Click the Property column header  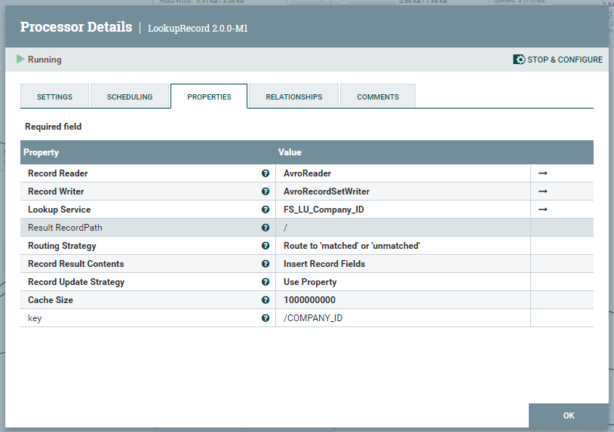click(41, 152)
